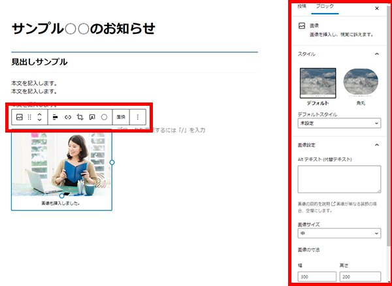This screenshot has height=286, width=392.
Task: Click the image block type icon in toolbar
Action: pos(20,118)
